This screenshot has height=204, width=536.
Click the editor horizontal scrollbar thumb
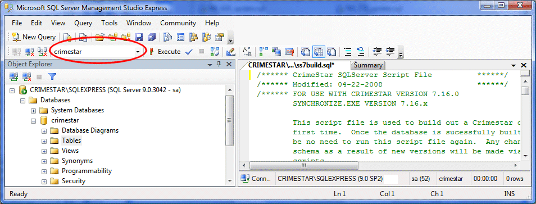[x=303, y=165]
